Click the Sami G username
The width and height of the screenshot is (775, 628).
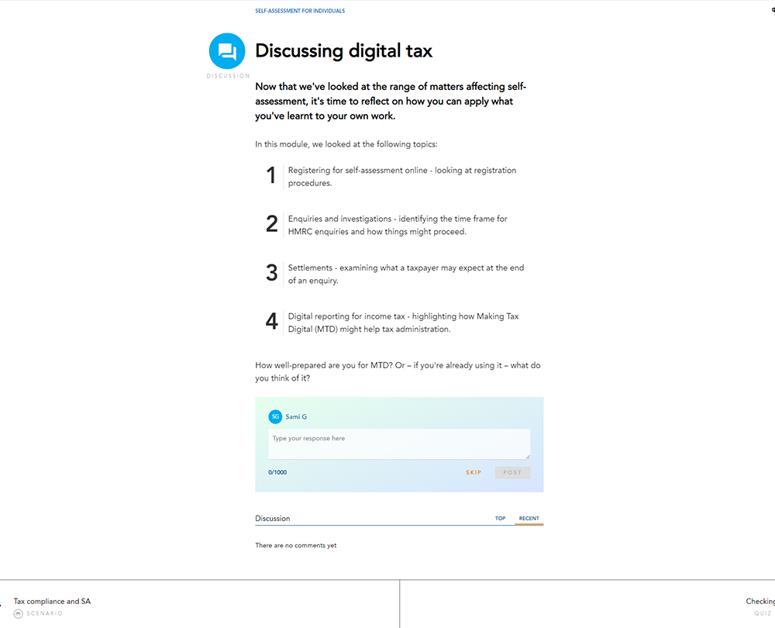pos(296,417)
